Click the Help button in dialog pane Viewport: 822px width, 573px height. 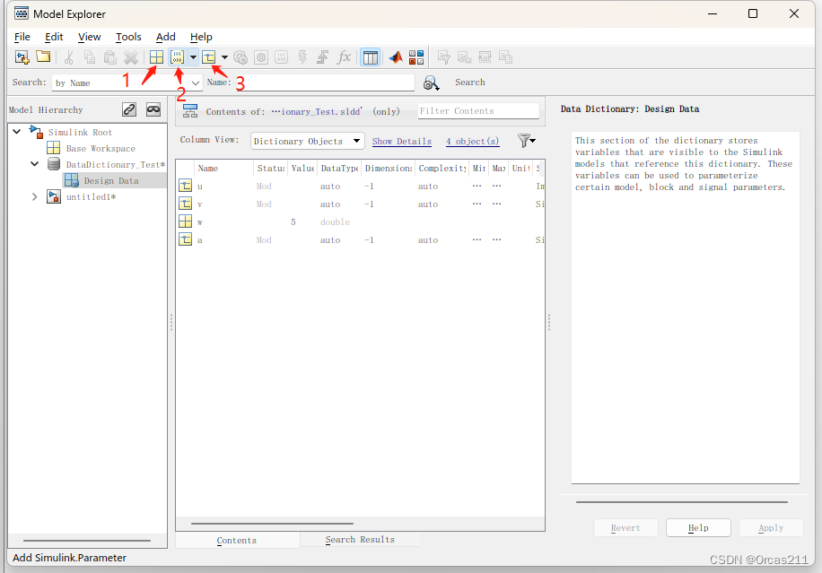[698, 528]
